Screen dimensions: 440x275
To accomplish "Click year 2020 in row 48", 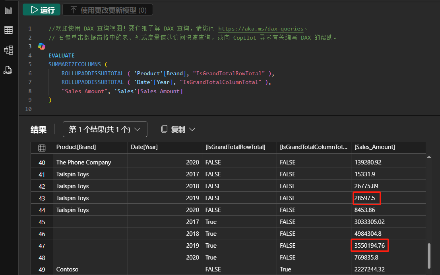I will pyautogui.click(x=192, y=258).
